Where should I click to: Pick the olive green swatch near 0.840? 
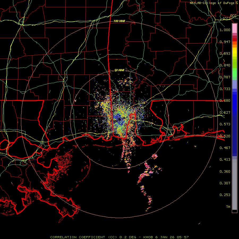click(234, 63)
